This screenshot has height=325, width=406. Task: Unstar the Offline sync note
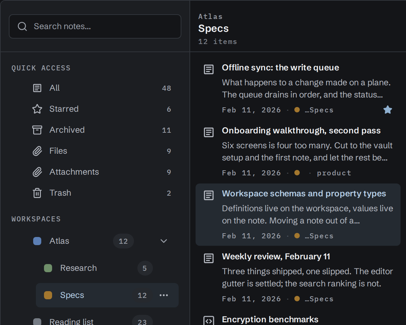388,110
